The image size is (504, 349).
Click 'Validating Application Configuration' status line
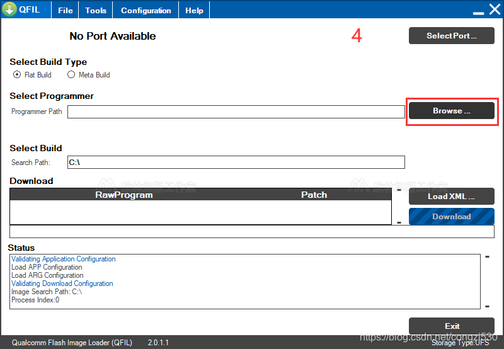(64, 259)
